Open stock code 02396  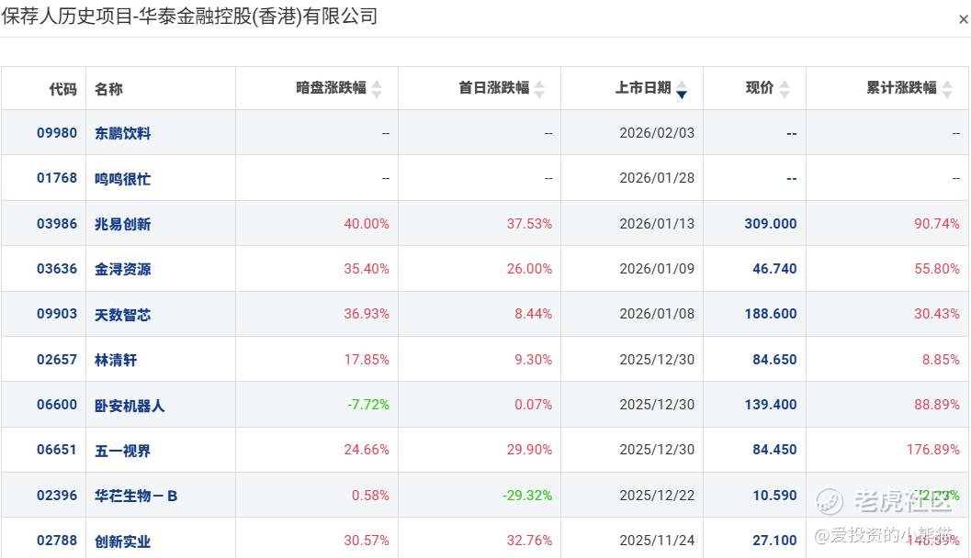point(57,496)
